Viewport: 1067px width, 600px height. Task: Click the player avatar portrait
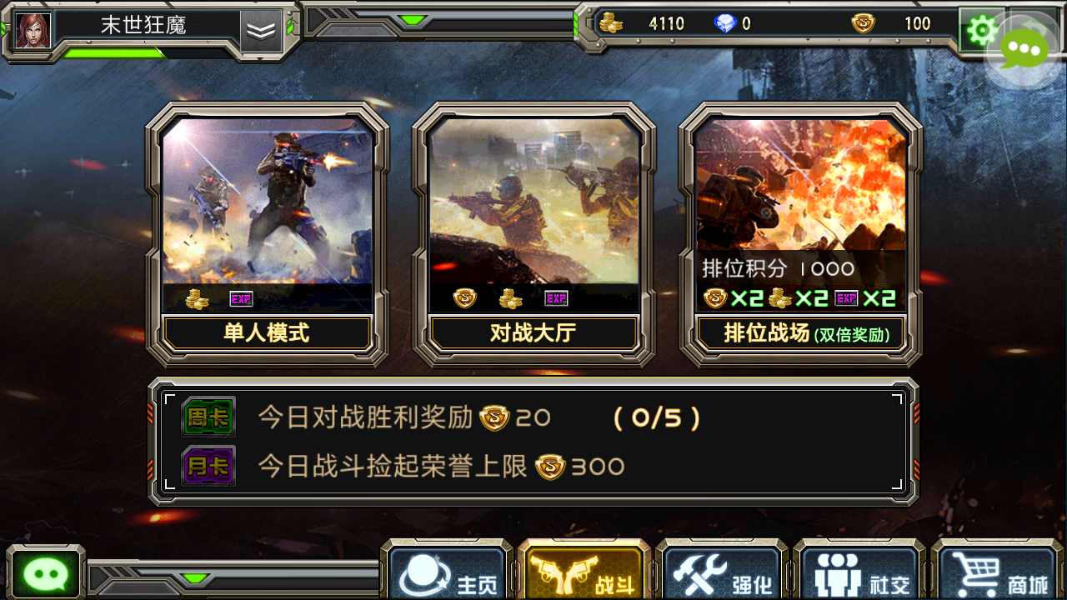click(x=33, y=30)
